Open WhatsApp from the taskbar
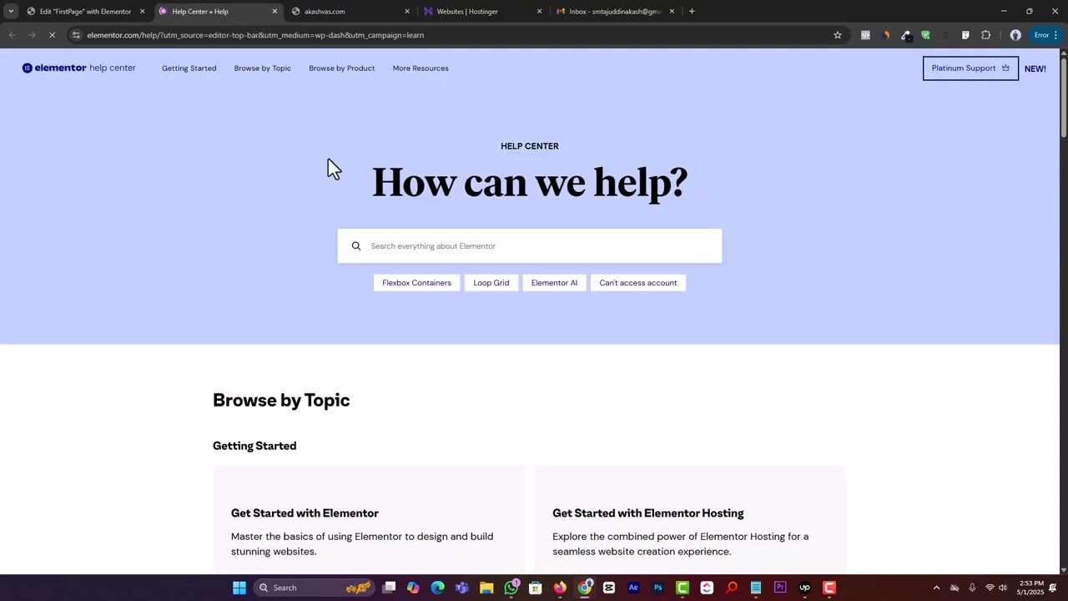 511,588
